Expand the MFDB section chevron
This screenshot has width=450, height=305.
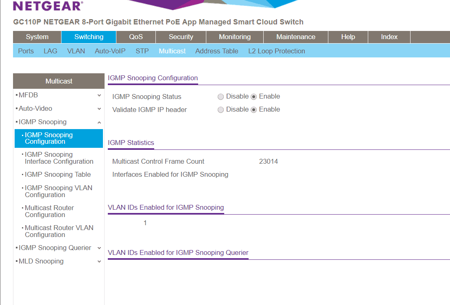tap(99, 96)
